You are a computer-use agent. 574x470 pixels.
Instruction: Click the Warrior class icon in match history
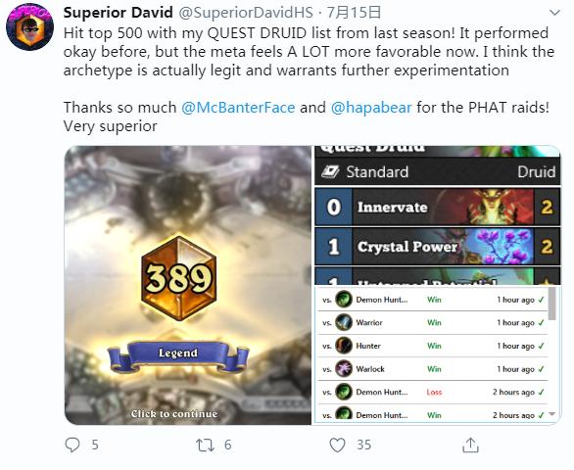click(x=344, y=322)
